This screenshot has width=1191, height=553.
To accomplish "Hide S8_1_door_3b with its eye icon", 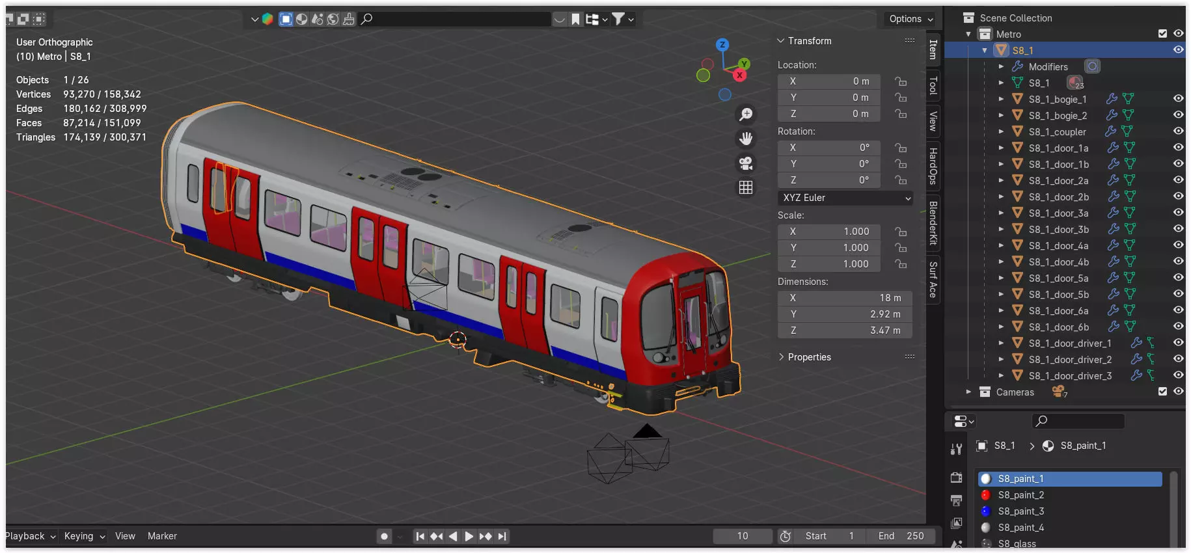I will [1178, 229].
